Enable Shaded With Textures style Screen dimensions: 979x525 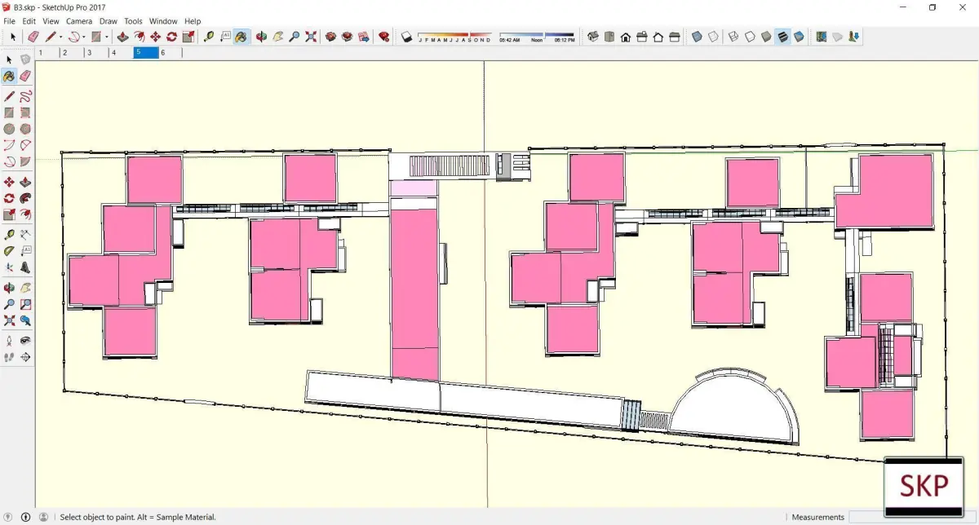coord(782,37)
